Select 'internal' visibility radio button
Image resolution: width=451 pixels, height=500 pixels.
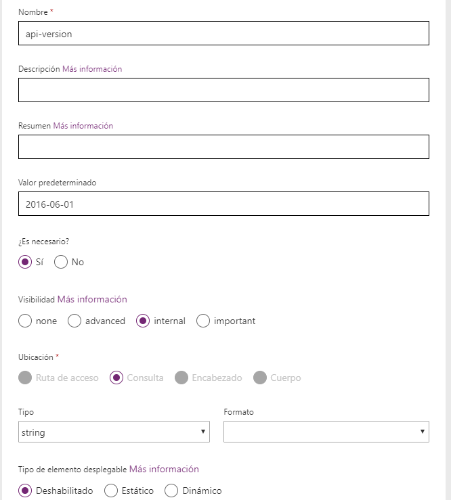143,321
